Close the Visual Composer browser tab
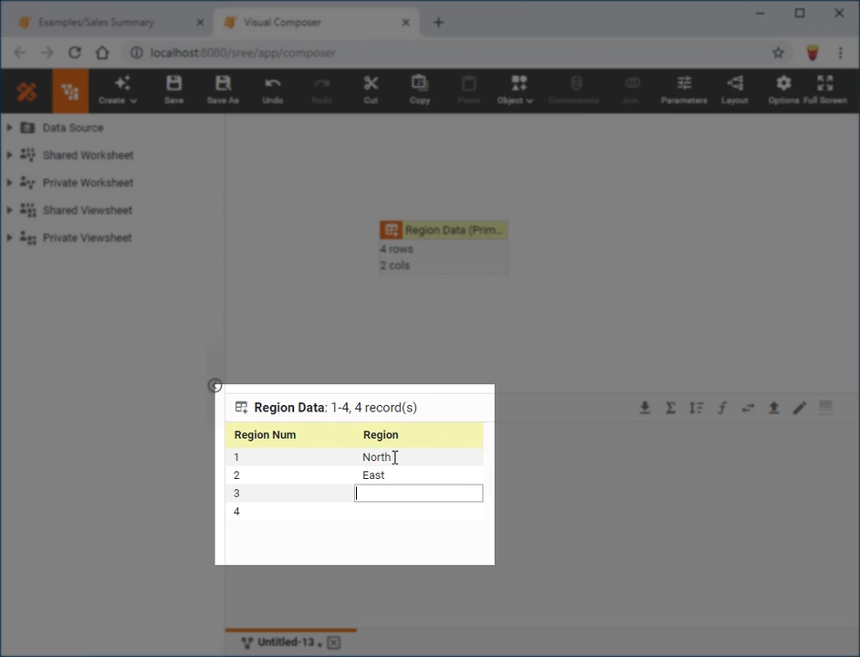The image size is (860, 657). tap(406, 23)
